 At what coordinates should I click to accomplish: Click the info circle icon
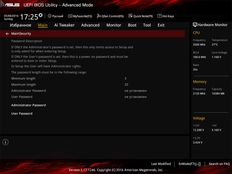tap(5, 142)
